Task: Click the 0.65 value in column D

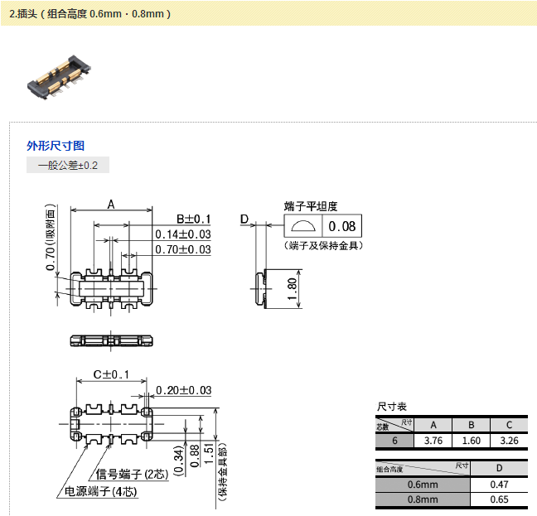Action: pyautogui.click(x=498, y=500)
